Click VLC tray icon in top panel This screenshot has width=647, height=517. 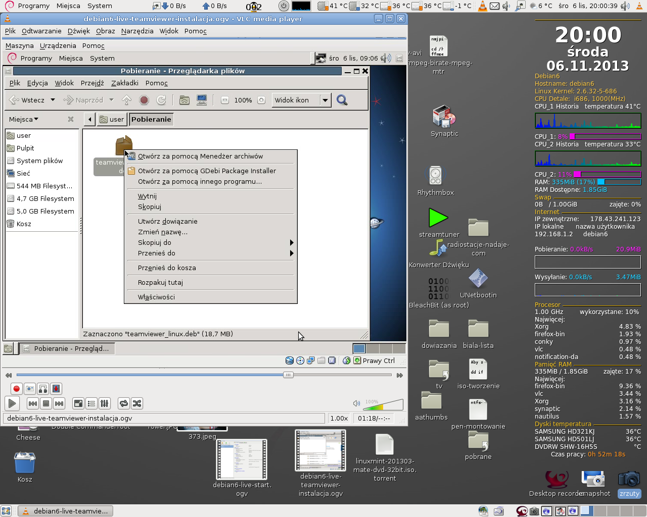pyautogui.click(x=483, y=6)
